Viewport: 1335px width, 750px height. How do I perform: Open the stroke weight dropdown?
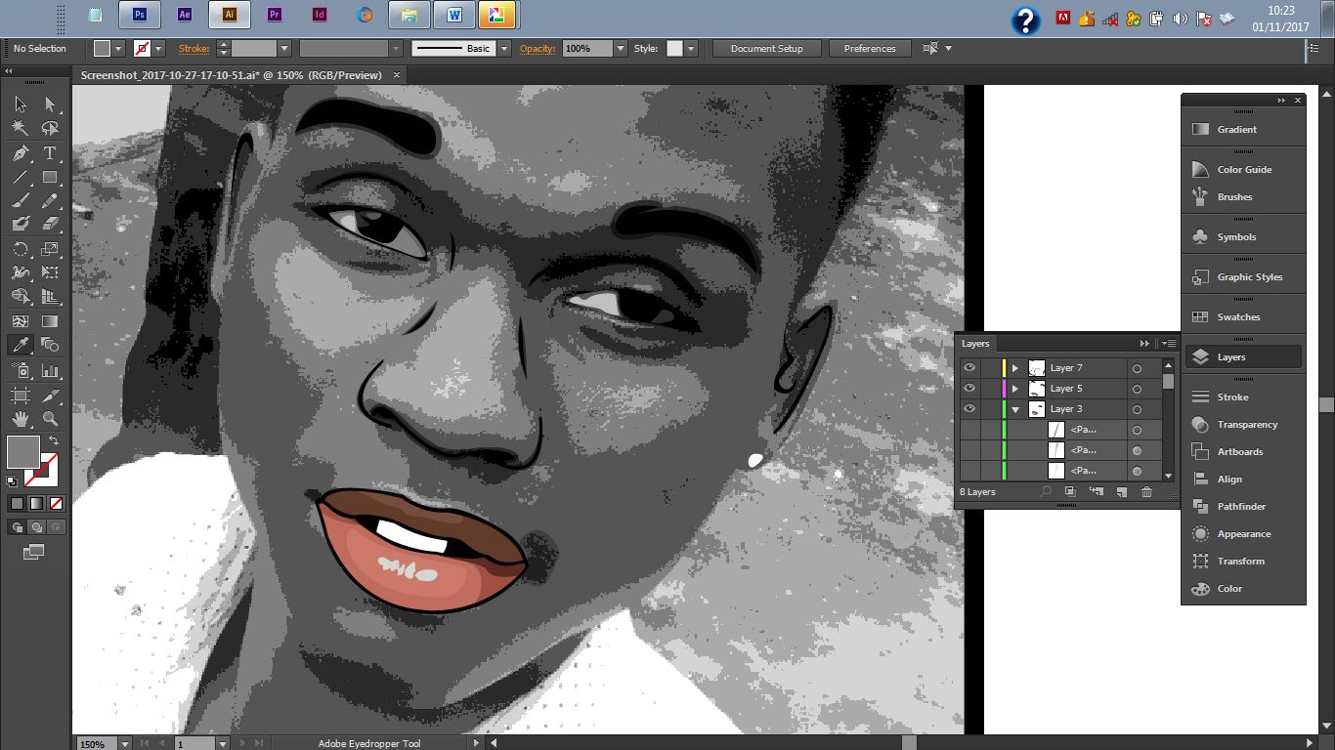[284, 49]
